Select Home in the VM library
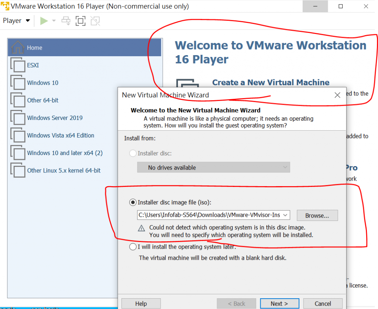 tap(85, 48)
